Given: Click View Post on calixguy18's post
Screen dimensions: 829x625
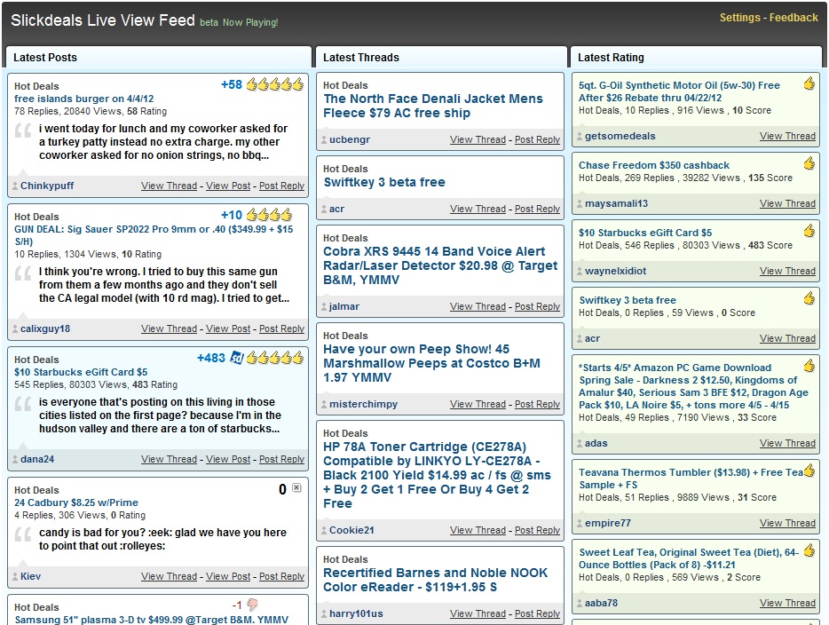Looking at the screenshot, I should coord(228,328).
